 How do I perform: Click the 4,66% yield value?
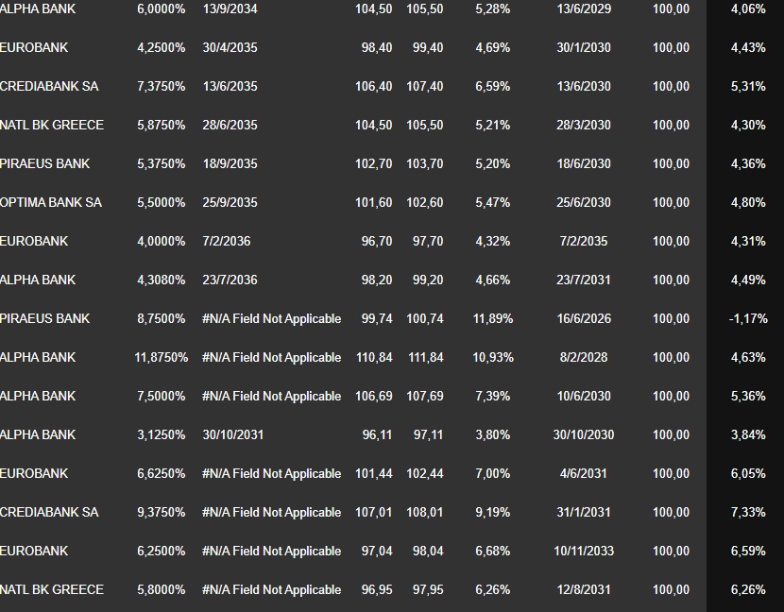point(492,280)
